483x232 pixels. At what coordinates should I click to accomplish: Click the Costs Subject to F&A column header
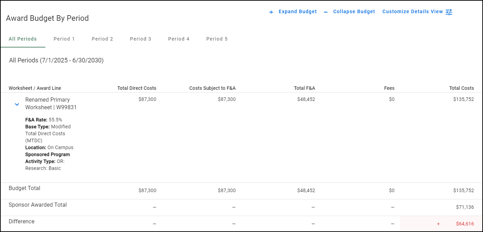(x=212, y=88)
